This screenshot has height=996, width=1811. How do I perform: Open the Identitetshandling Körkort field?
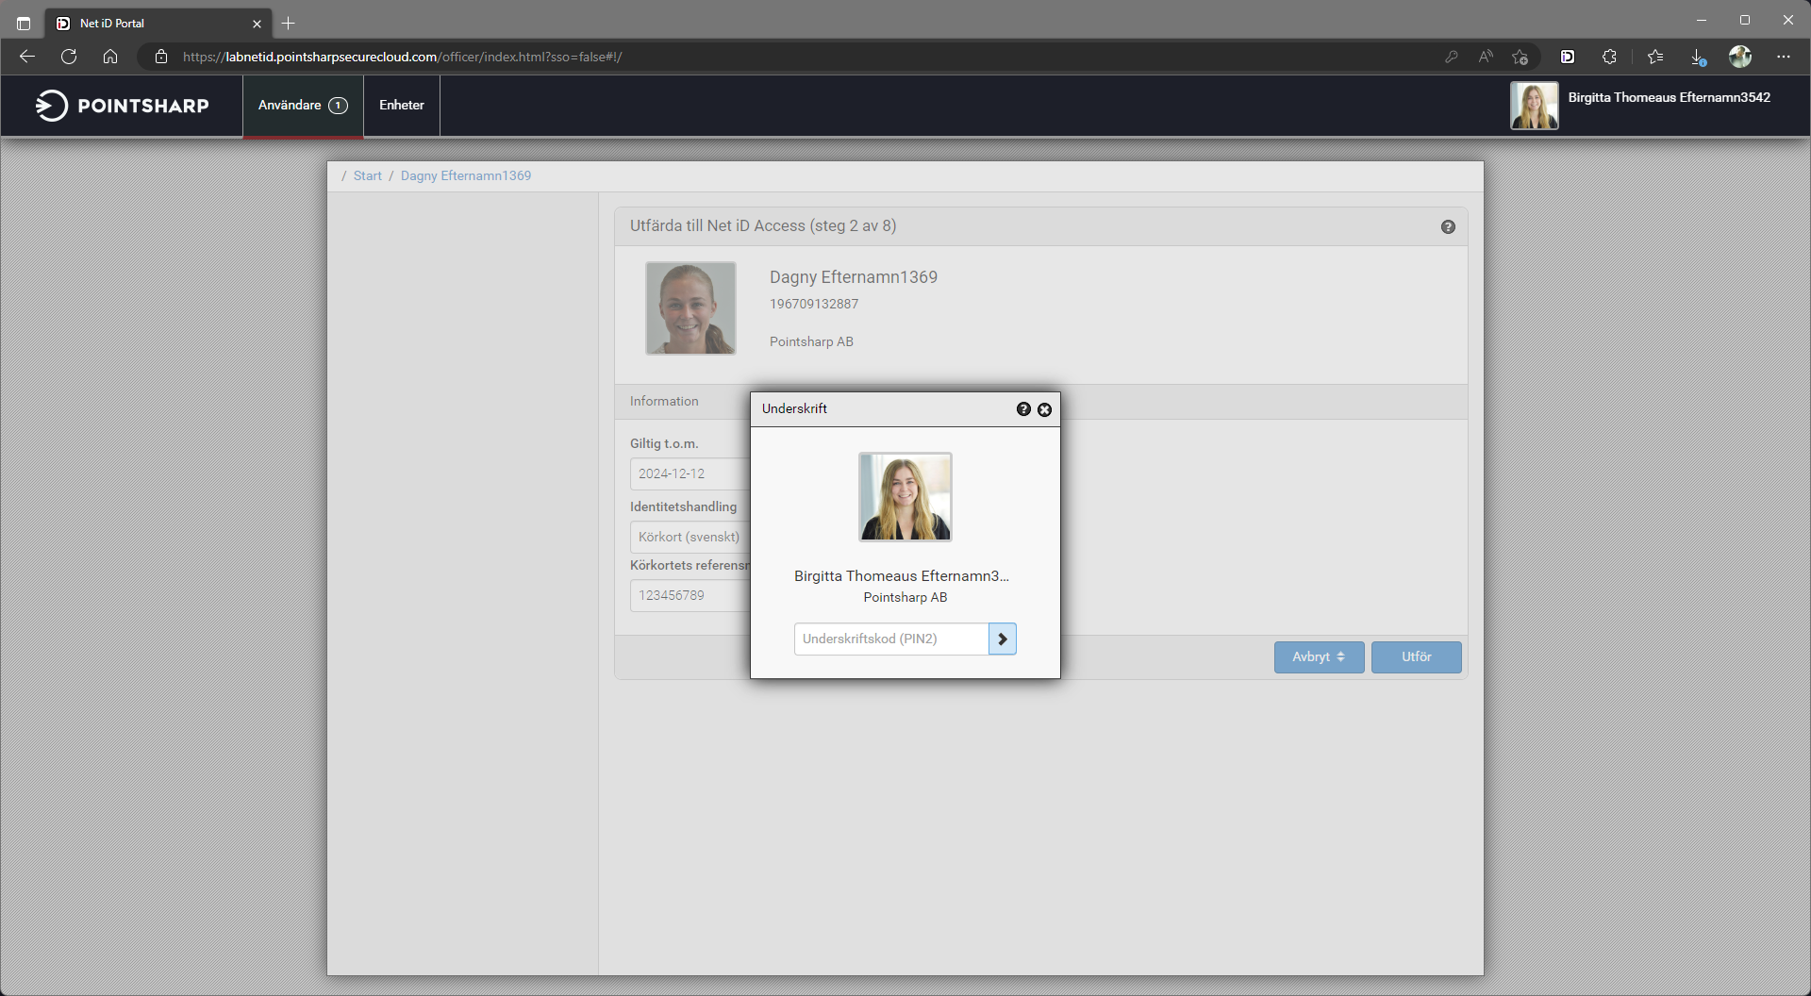click(690, 537)
